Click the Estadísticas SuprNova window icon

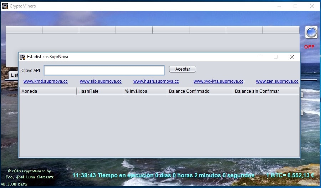point(22,57)
